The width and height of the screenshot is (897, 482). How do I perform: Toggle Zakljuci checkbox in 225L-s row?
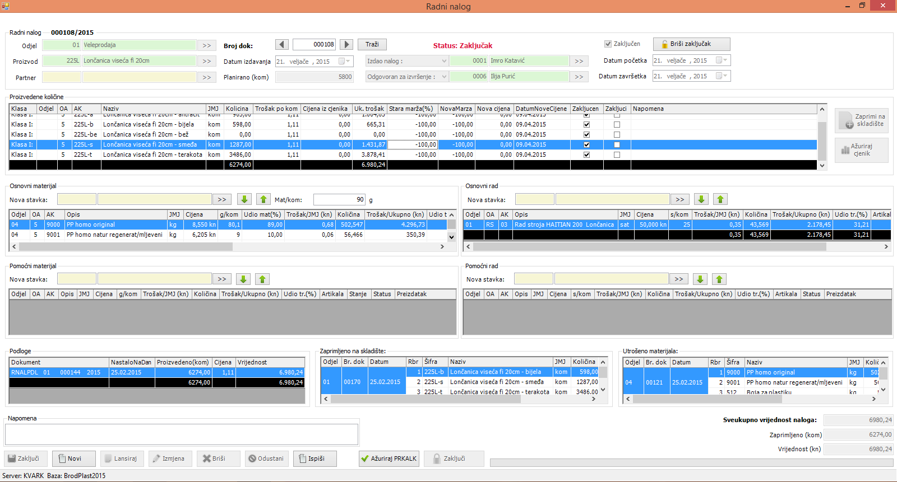pos(617,144)
